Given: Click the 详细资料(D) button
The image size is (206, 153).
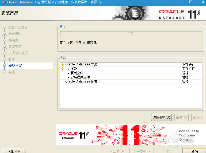Looking at the screenshot, I should tap(161, 117).
